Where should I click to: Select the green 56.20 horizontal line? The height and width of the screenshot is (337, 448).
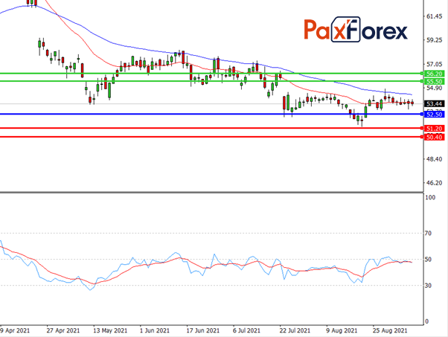pyautogui.click(x=211, y=74)
